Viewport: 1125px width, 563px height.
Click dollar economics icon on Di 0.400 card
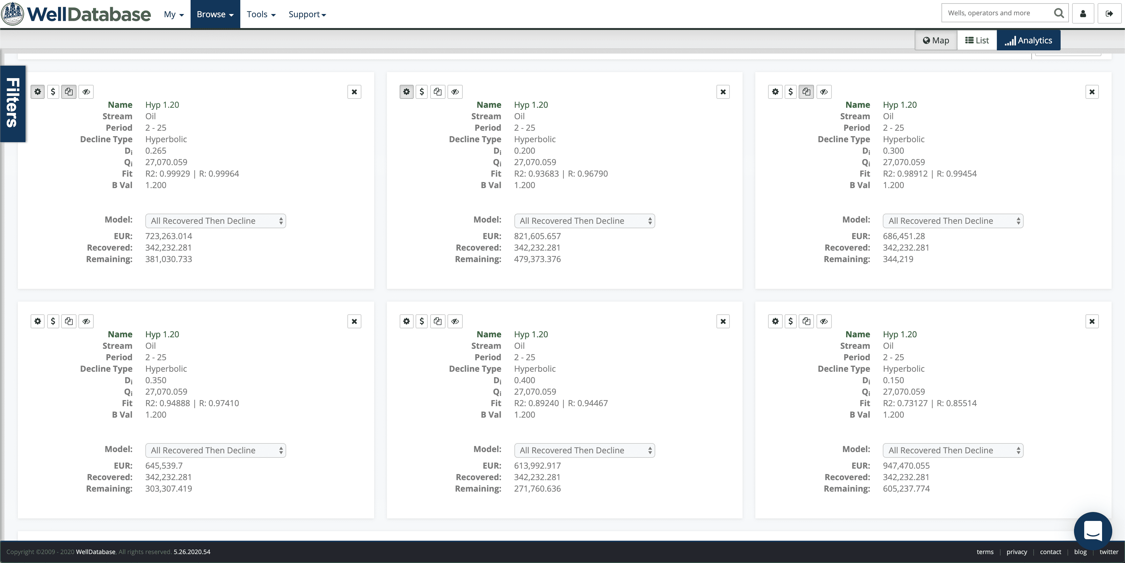pos(421,321)
